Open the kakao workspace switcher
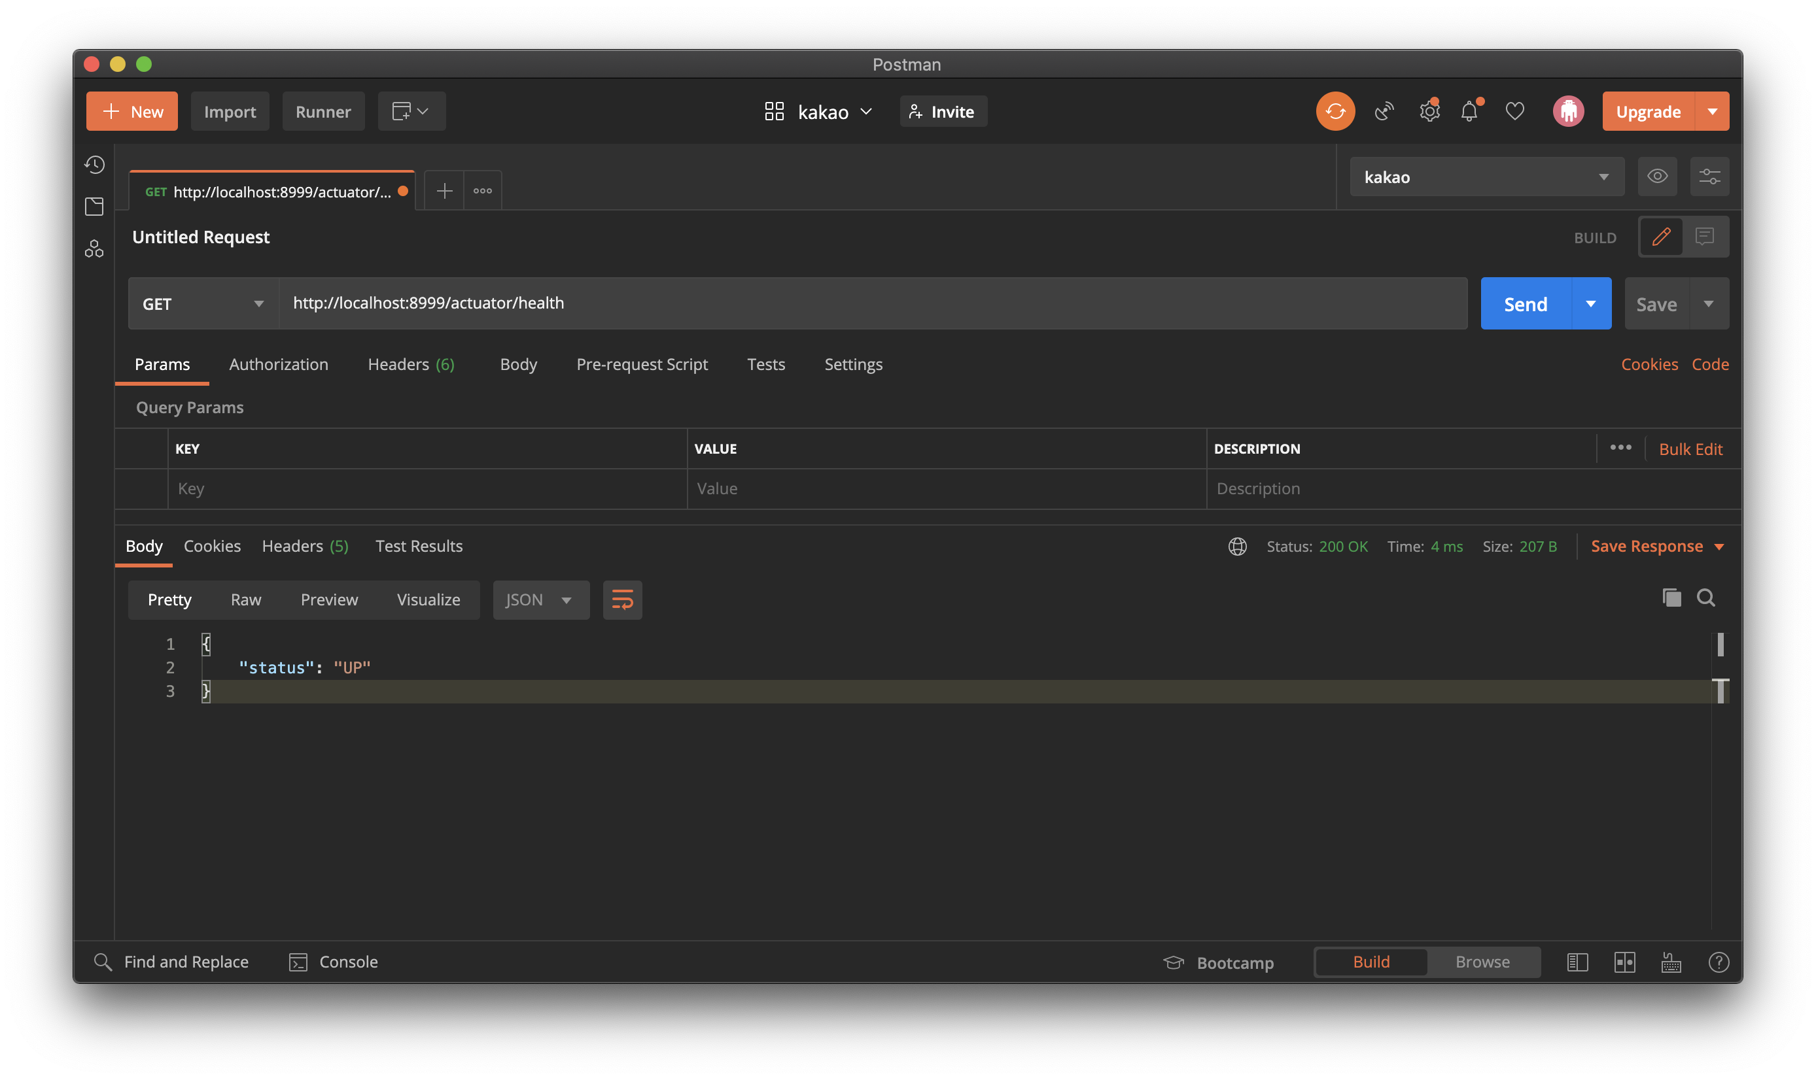 pos(818,111)
